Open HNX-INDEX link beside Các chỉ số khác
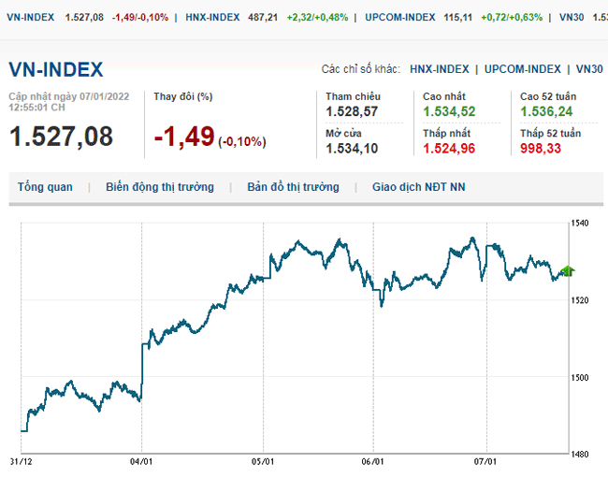Image resolution: width=608 pixels, height=478 pixels. (x=440, y=69)
